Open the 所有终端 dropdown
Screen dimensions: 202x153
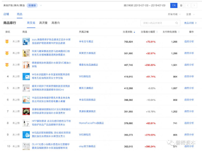pos(174,14)
